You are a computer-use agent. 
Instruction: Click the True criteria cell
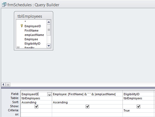pos(138,110)
